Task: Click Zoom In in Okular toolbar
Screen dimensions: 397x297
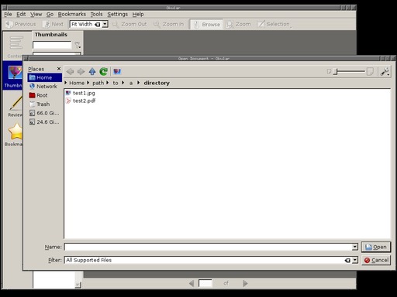Action: point(169,24)
